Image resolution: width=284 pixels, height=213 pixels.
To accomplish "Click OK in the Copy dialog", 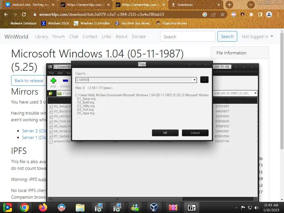I will (x=165, y=133).
